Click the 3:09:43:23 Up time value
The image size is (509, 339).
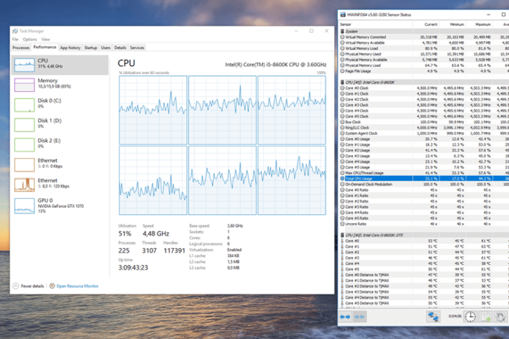click(133, 267)
